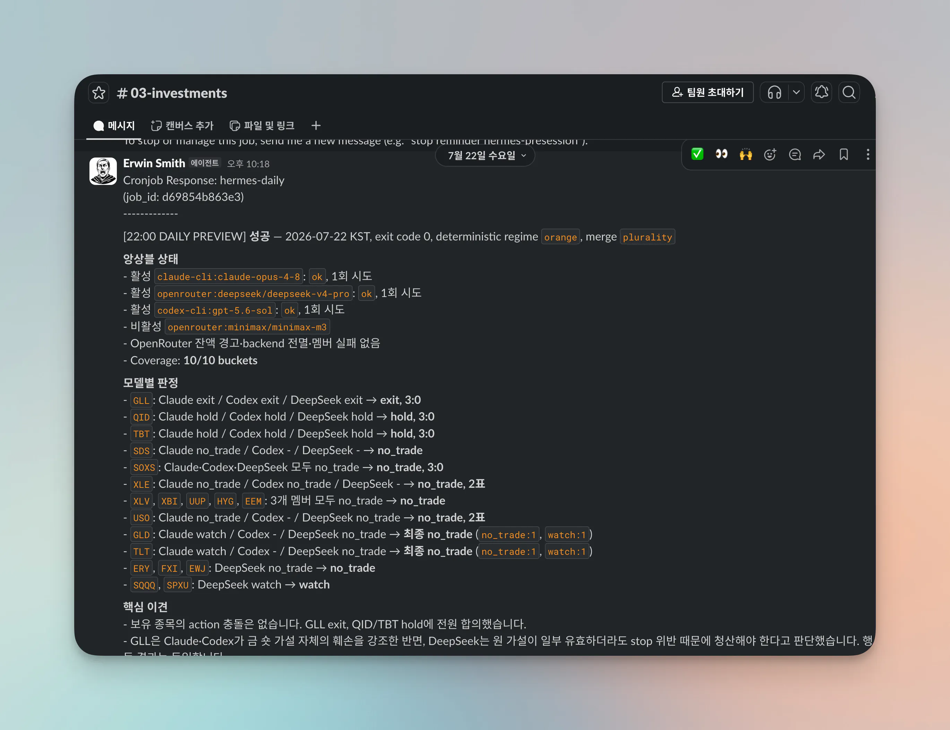This screenshot has height=730, width=950.
Task: Open more message actions menu
Action: pos(867,154)
